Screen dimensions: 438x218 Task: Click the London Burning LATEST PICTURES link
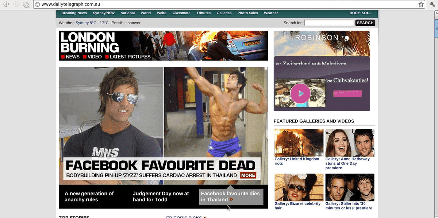click(x=130, y=57)
